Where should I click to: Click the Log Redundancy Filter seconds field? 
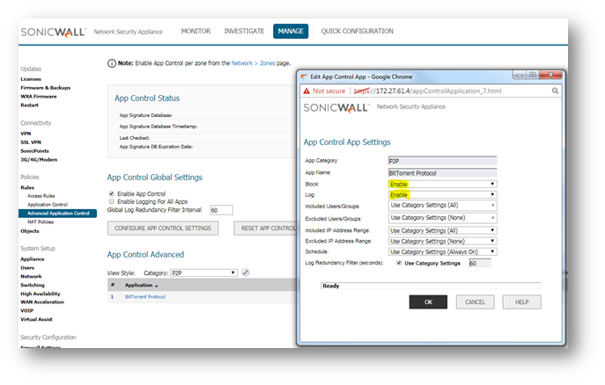point(480,264)
